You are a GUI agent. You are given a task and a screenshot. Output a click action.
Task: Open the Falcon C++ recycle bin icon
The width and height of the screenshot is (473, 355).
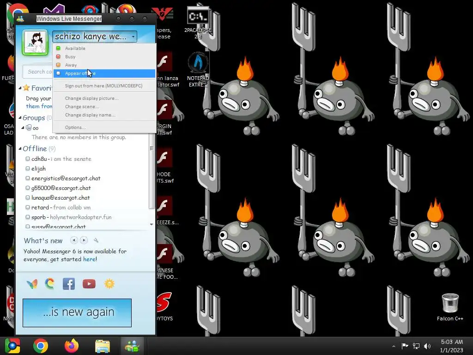coord(450,307)
